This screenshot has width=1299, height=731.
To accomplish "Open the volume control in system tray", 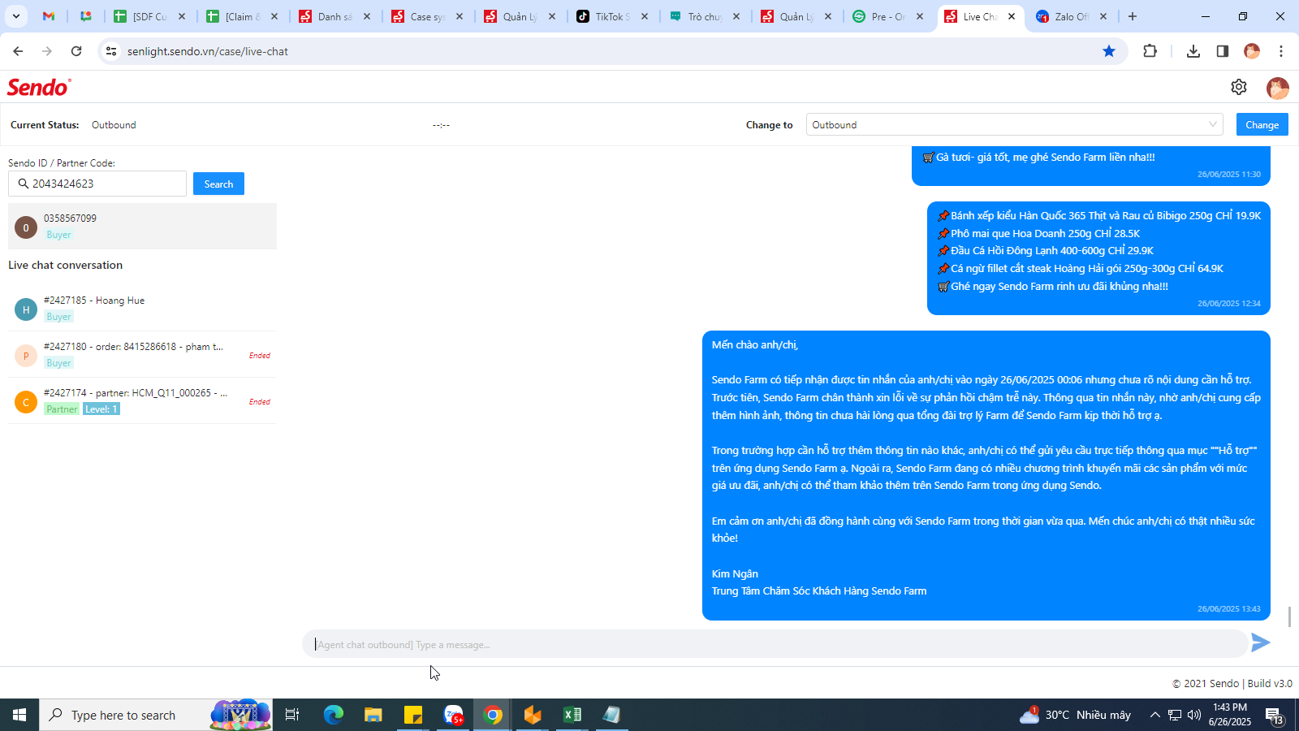I will pos(1193,715).
